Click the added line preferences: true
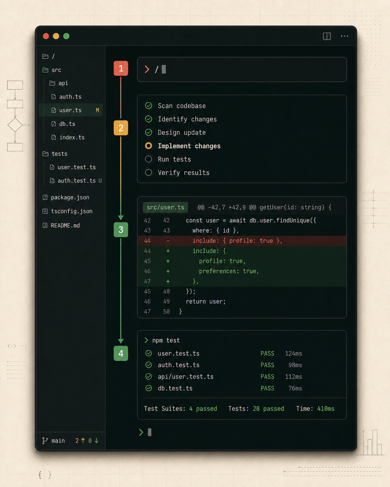This screenshot has width=390, height=487. click(x=242, y=271)
